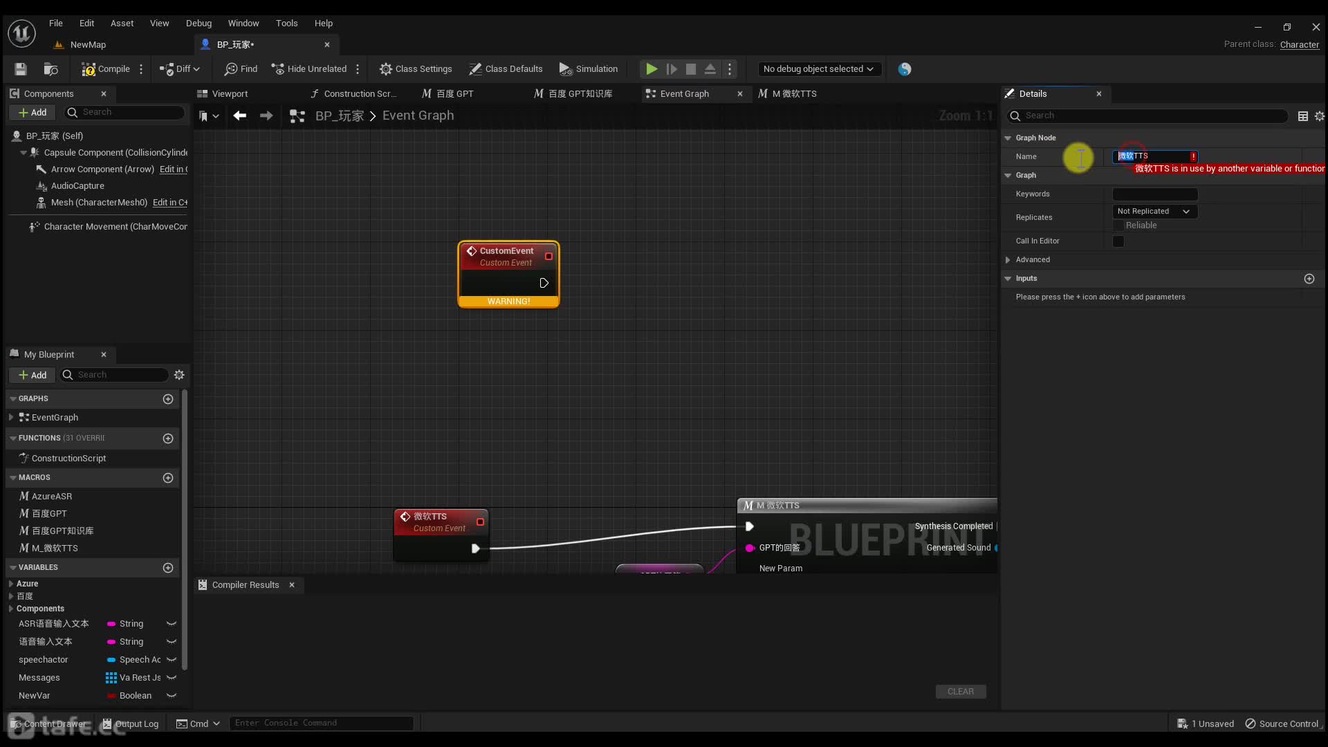Click the BP_玩家 breadcrumb
The height and width of the screenshot is (747, 1328).
point(340,116)
